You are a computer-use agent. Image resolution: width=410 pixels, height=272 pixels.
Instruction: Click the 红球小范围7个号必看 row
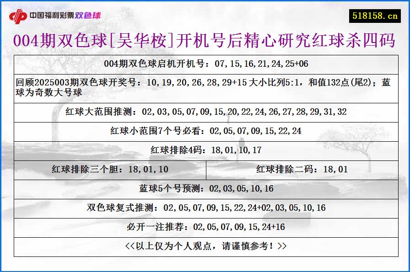(205, 131)
